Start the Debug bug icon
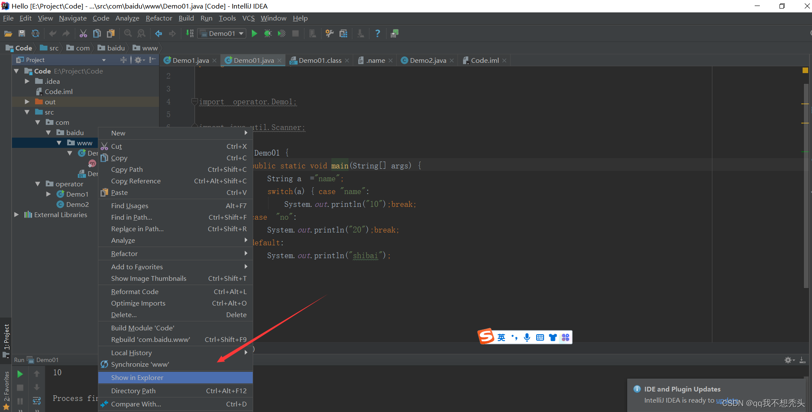The image size is (812, 412). coord(268,33)
